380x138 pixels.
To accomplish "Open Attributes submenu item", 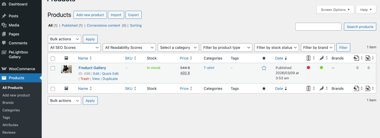I will pos(10,125).
